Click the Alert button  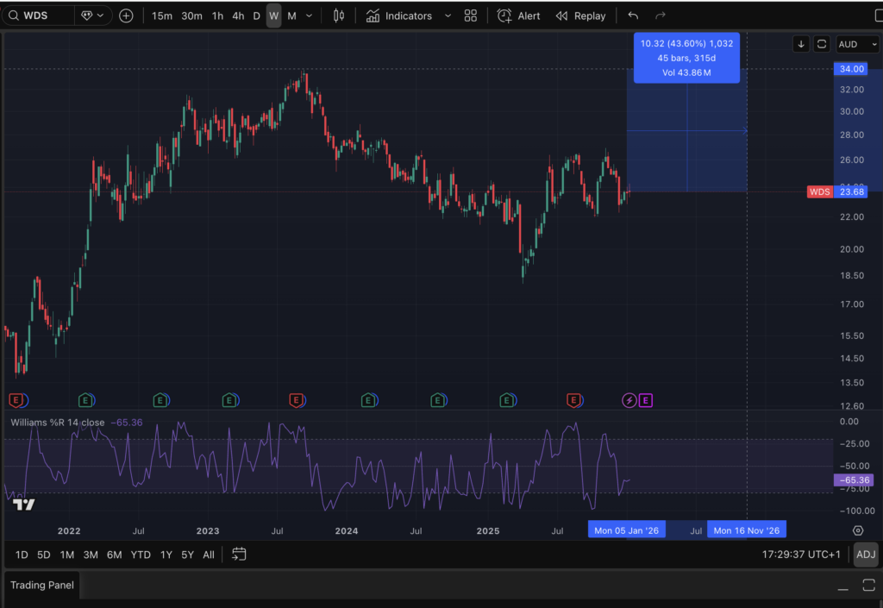point(519,16)
